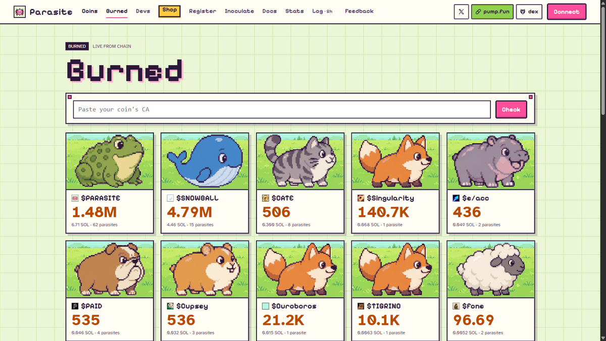Click the 10.1K burned amount
The image size is (606, 341).
pos(379,320)
